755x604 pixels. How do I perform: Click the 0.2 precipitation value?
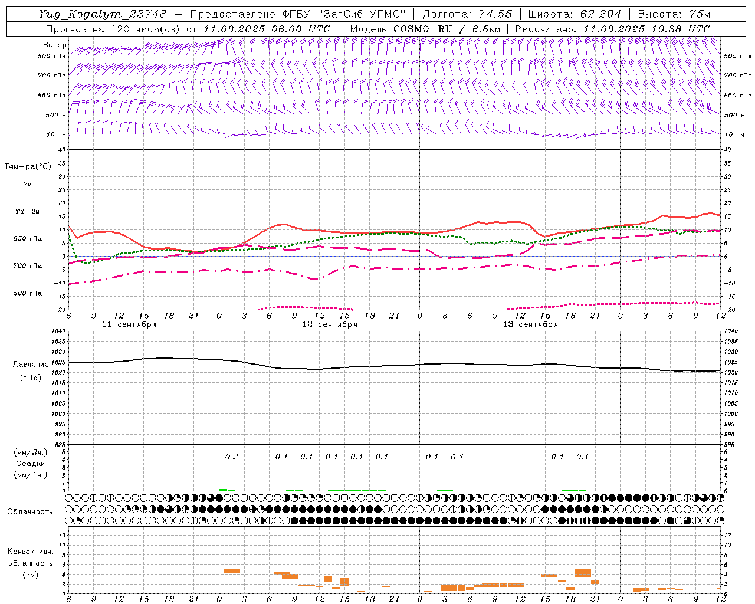(x=232, y=457)
